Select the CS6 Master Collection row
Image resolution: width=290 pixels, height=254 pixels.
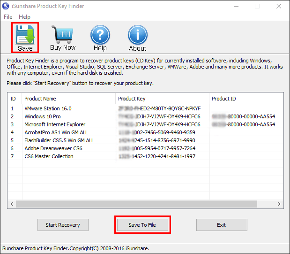click(x=145, y=156)
